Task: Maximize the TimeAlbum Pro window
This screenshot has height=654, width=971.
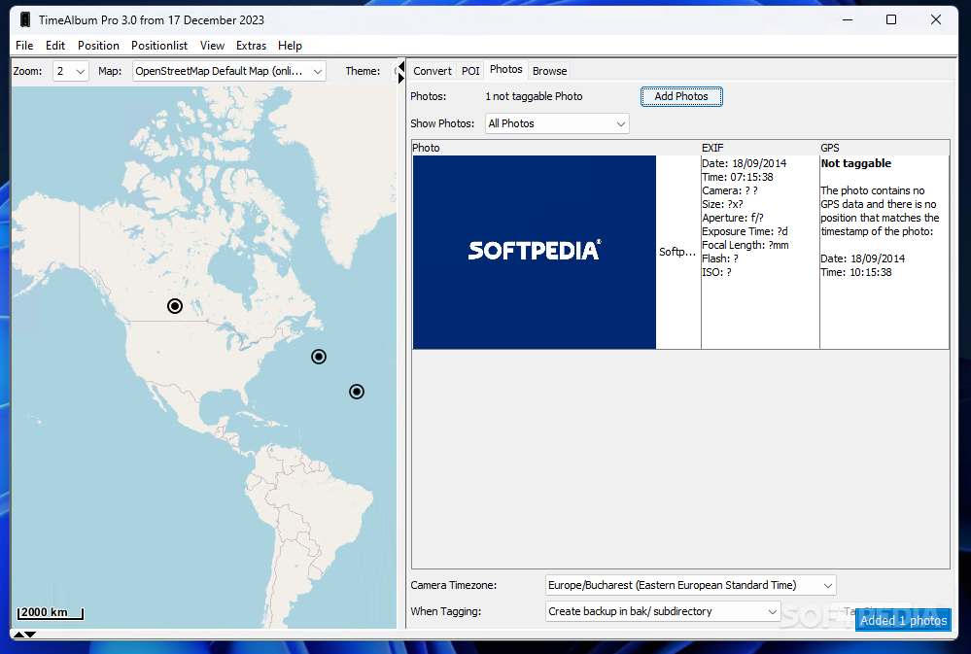Action: pyautogui.click(x=891, y=19)
